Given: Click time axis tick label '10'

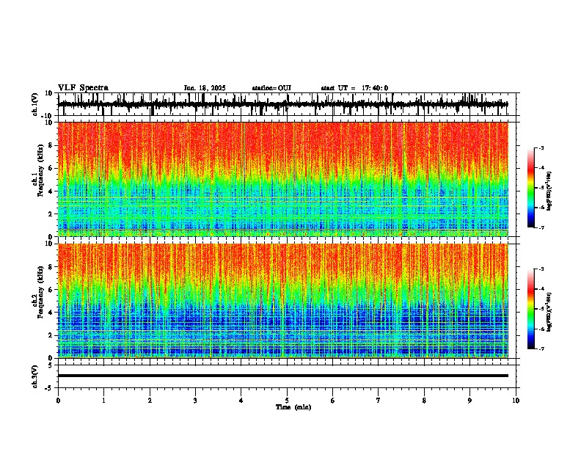Looking at the screenshot, I should pyautogui.click(x=516, y=401).
